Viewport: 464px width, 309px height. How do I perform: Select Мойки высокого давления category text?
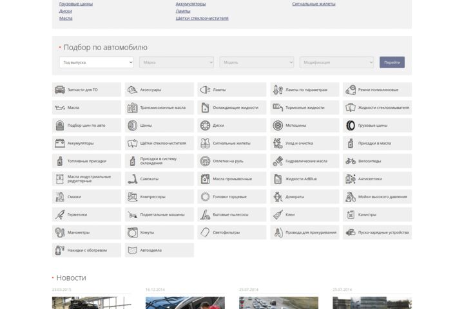(x=383, y=196)
